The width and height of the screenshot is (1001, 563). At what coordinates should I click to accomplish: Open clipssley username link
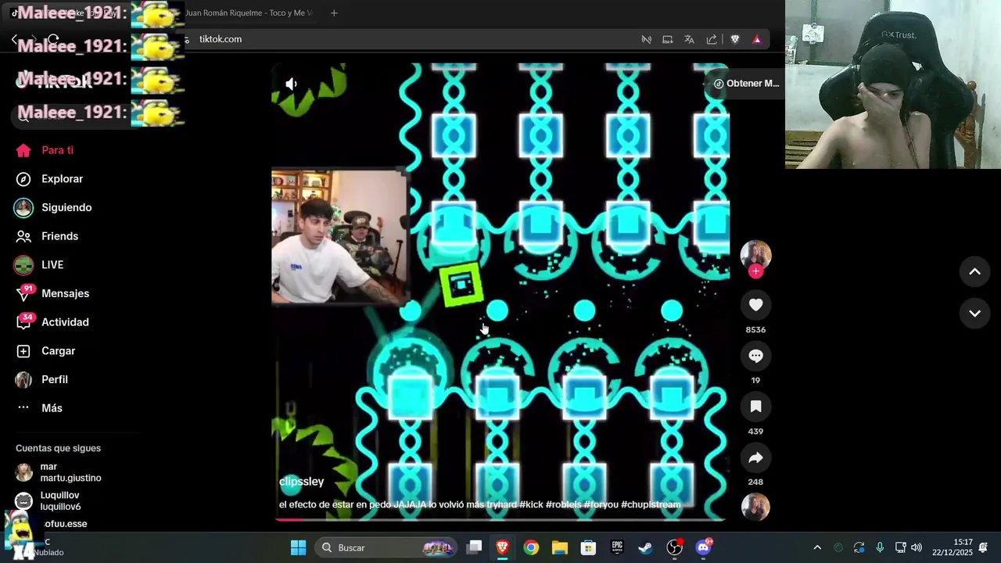301,482
